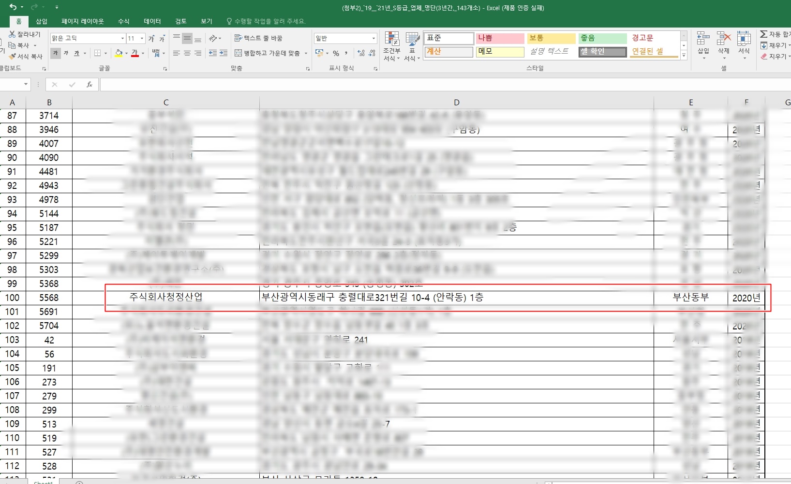Select cell containing 주식회사청정산업
This screenshot has width=791, height=484.
(x=165, y=298)
